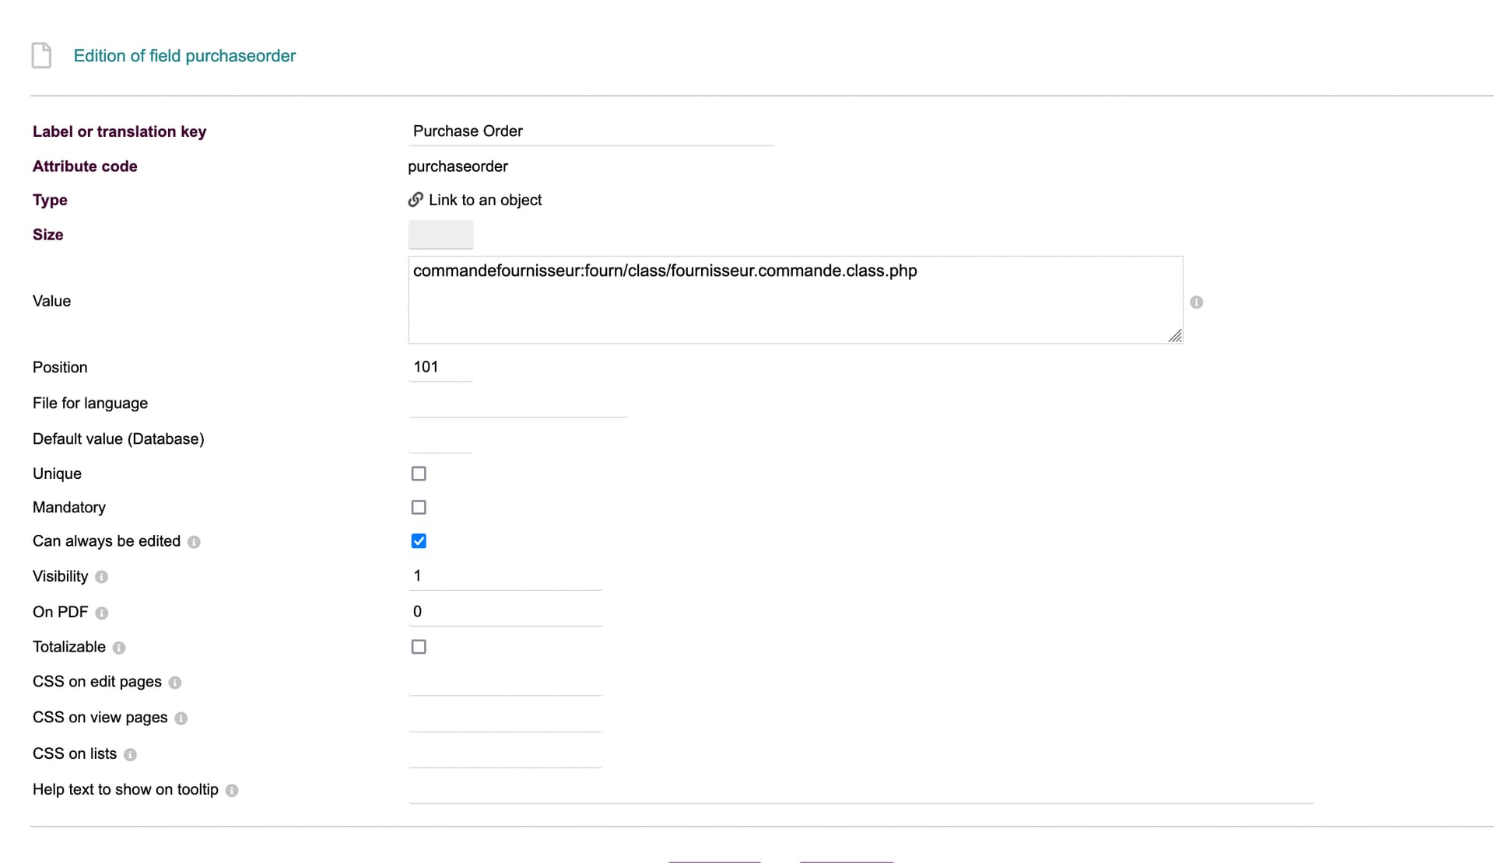Click the Label field containing Purchase Order
This screenshot has width=1494, height=863.
(590, 131)
